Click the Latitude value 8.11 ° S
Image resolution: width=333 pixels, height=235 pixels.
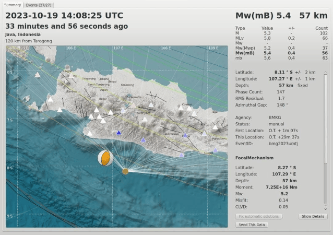[x=283, y=72]
